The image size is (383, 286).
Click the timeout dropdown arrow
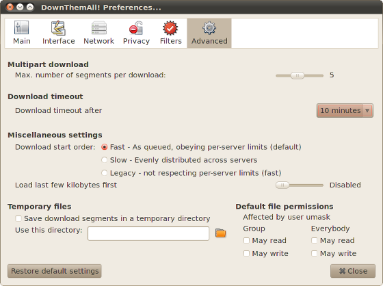pos(367,110)
